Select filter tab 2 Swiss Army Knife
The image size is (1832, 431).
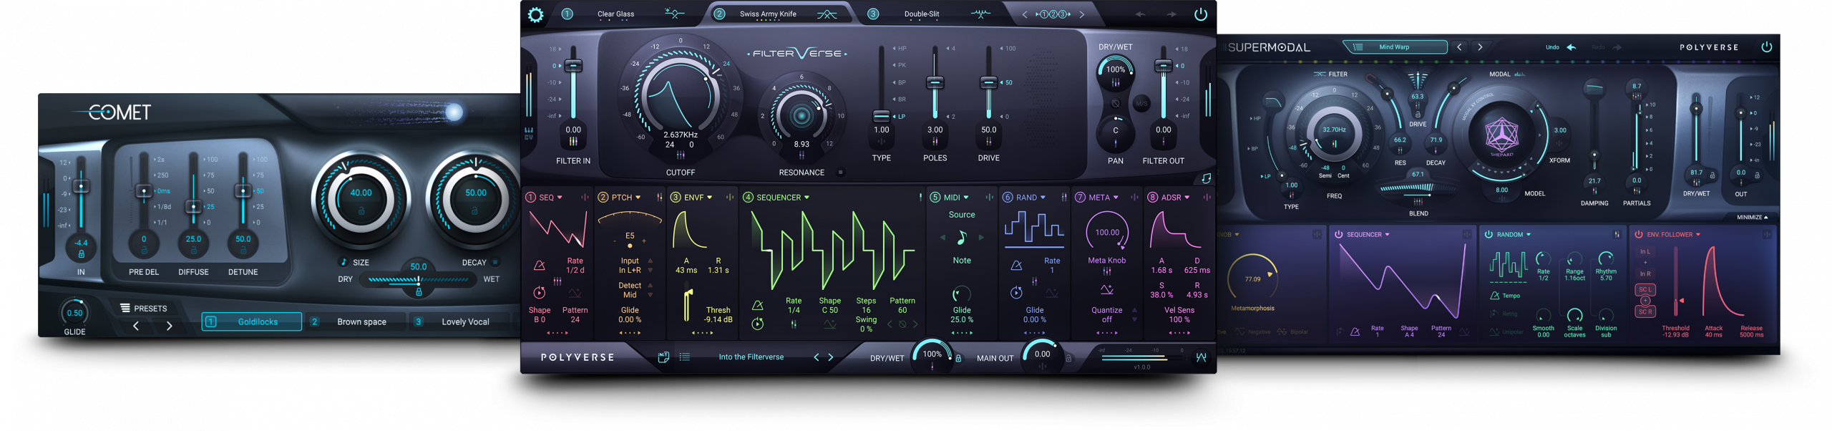click(779, 14)
